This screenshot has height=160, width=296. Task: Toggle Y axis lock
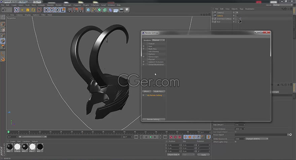point(52,10)
